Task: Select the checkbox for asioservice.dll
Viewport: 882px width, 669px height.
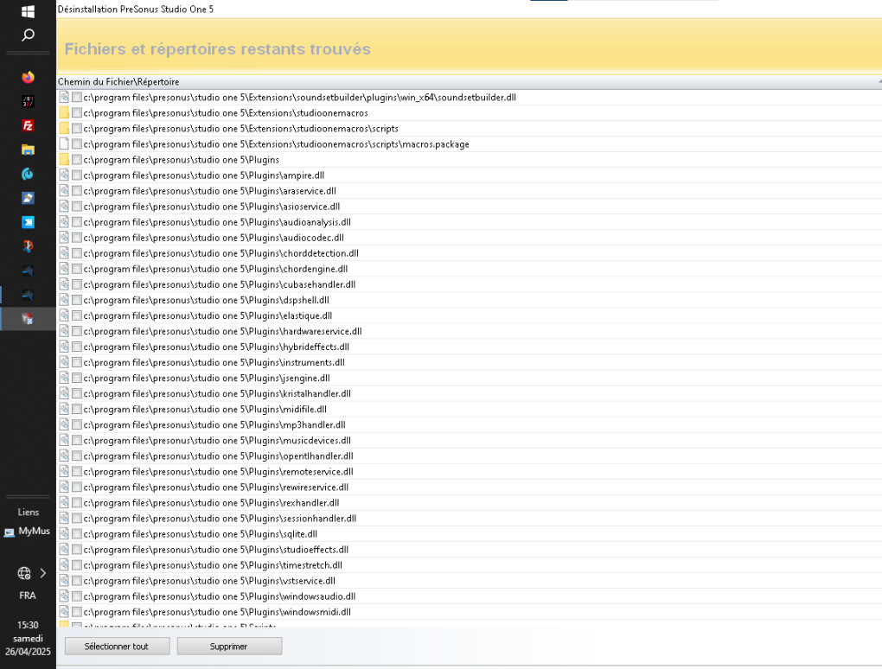Action: coord(76,207)
